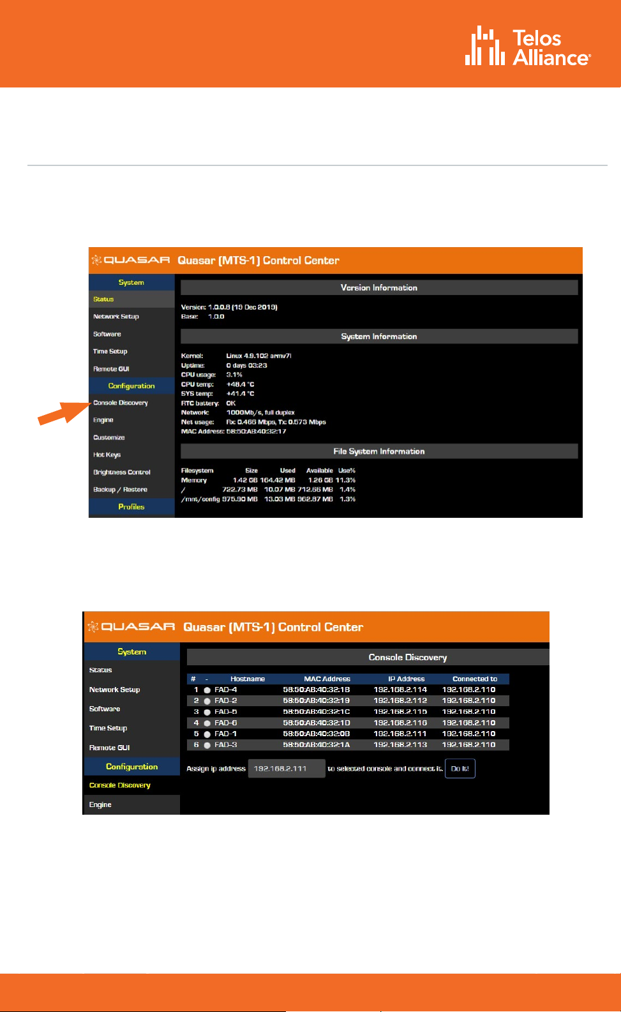621x1012 pixels.
Task: Click the Profiles section header
Action: pyautogui.click(x=131, y=507)
